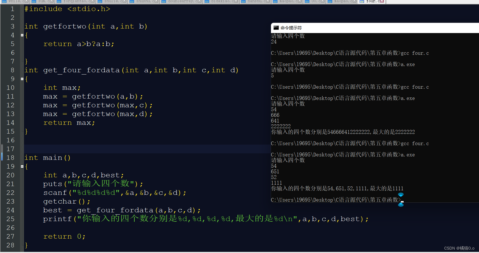The height and width of the screenshot is (253, 479).
Task: Click the getfortwo(int a,int b) declaration
Action: [86, 27]
